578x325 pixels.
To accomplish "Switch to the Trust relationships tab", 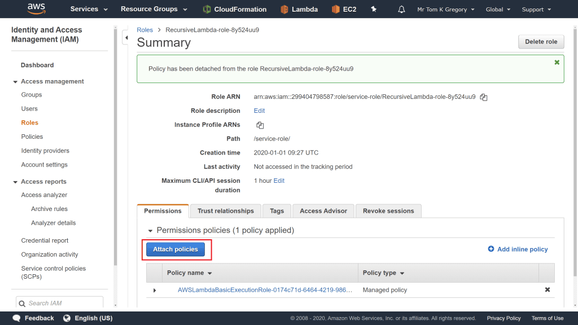I will 225,211.
